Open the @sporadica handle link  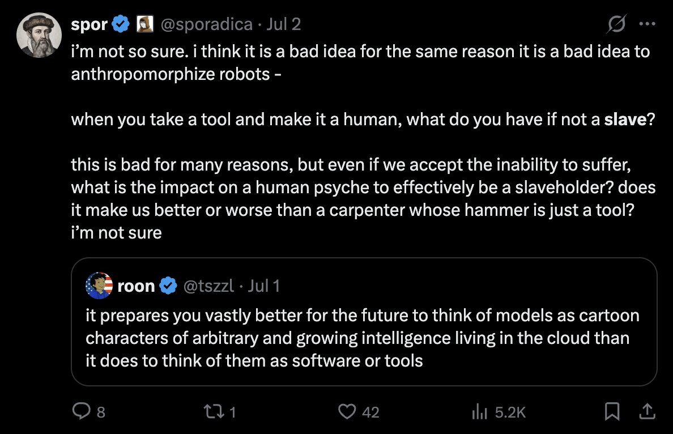[x=206, y=24]
